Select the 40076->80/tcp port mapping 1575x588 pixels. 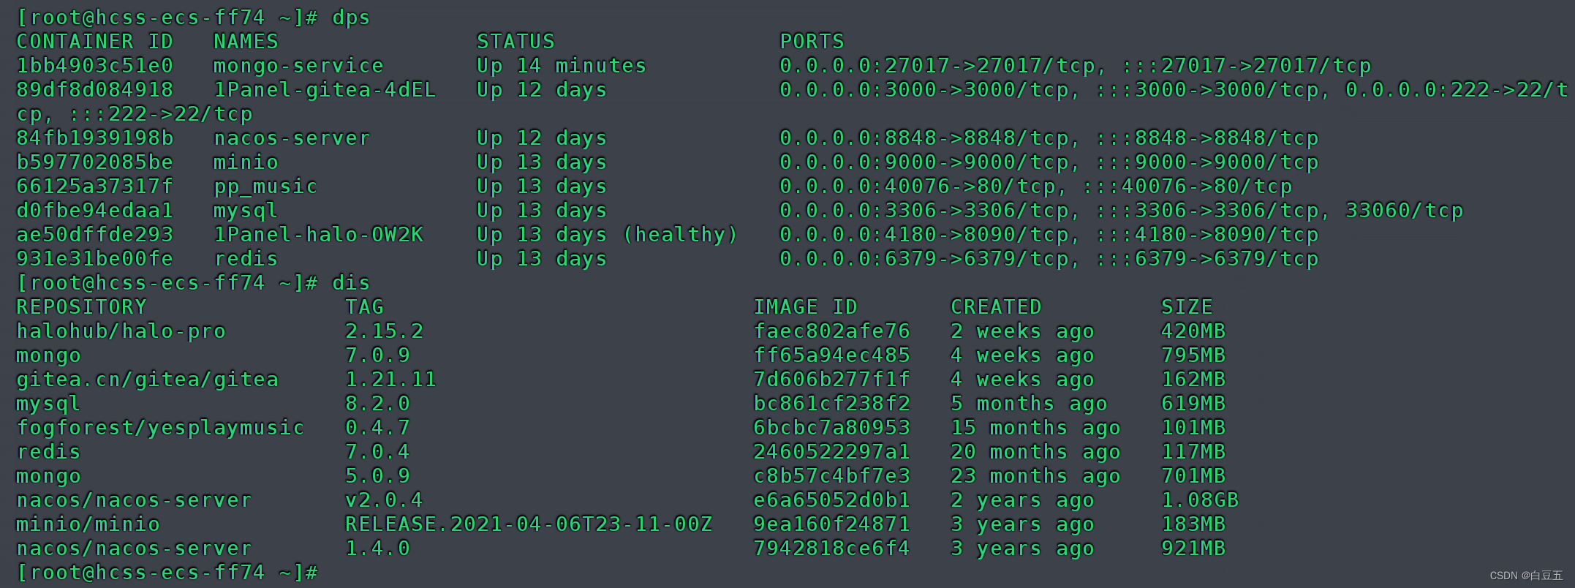tap(1036, 186)
